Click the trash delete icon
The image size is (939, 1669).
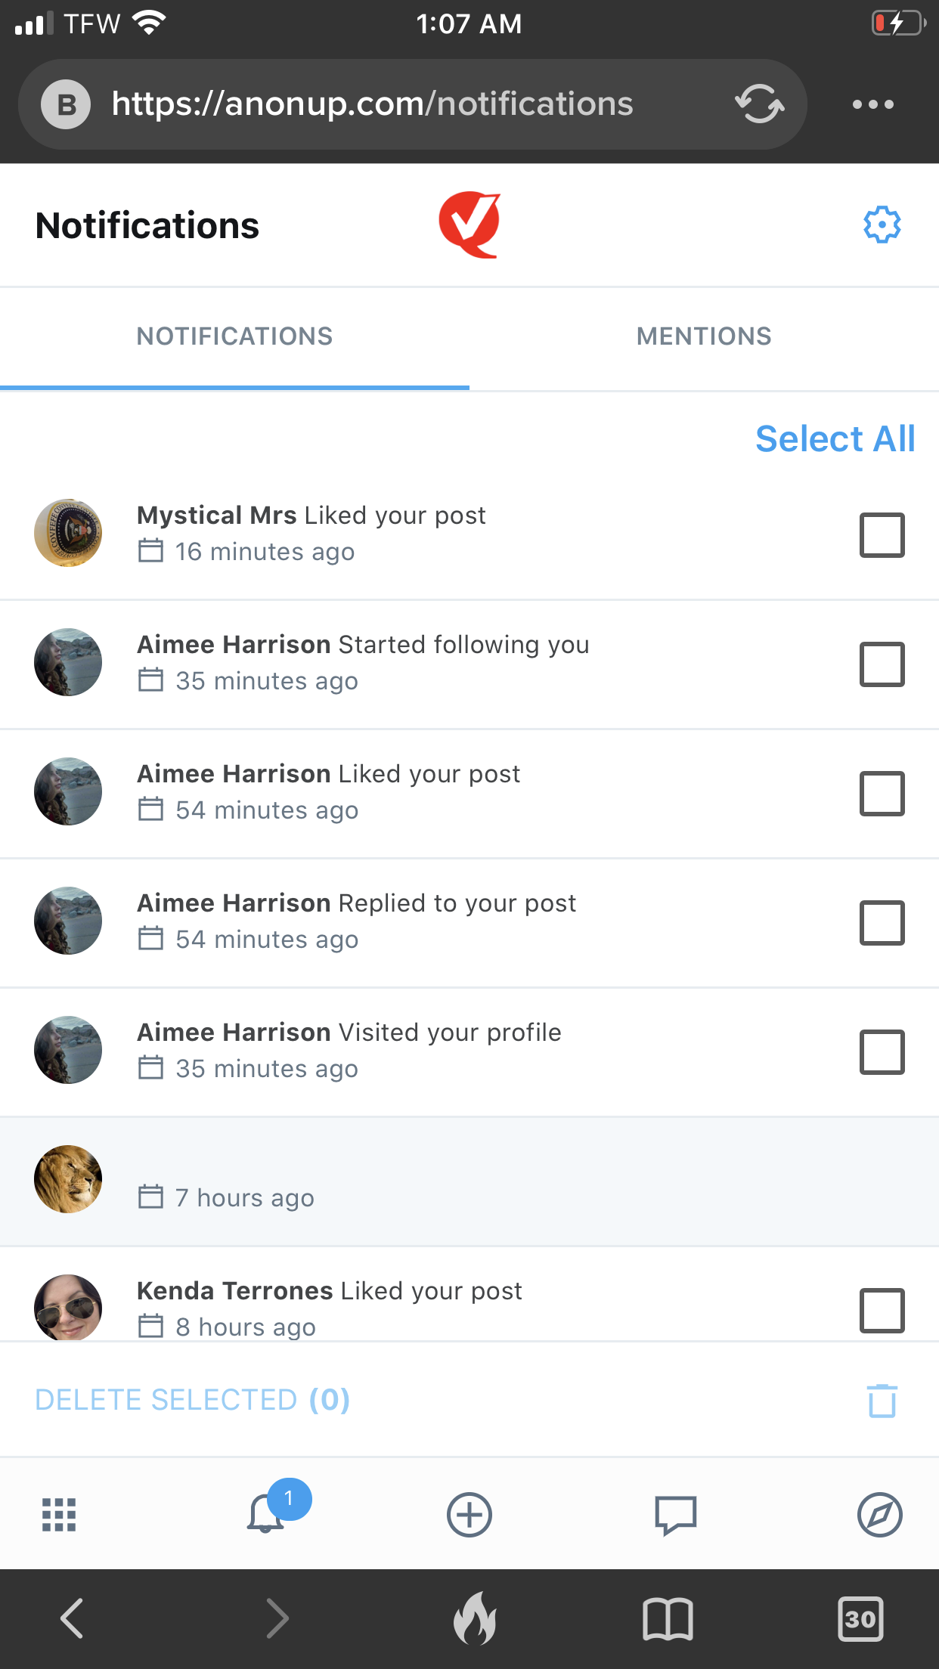pos(882,1401)
